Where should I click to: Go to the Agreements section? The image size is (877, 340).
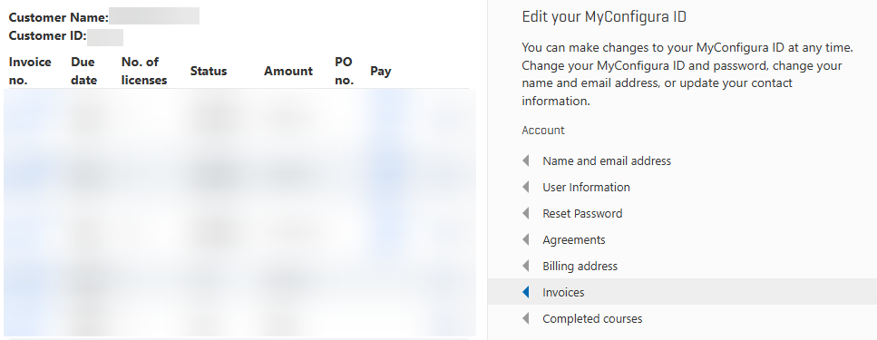click(x=574, y=240)
